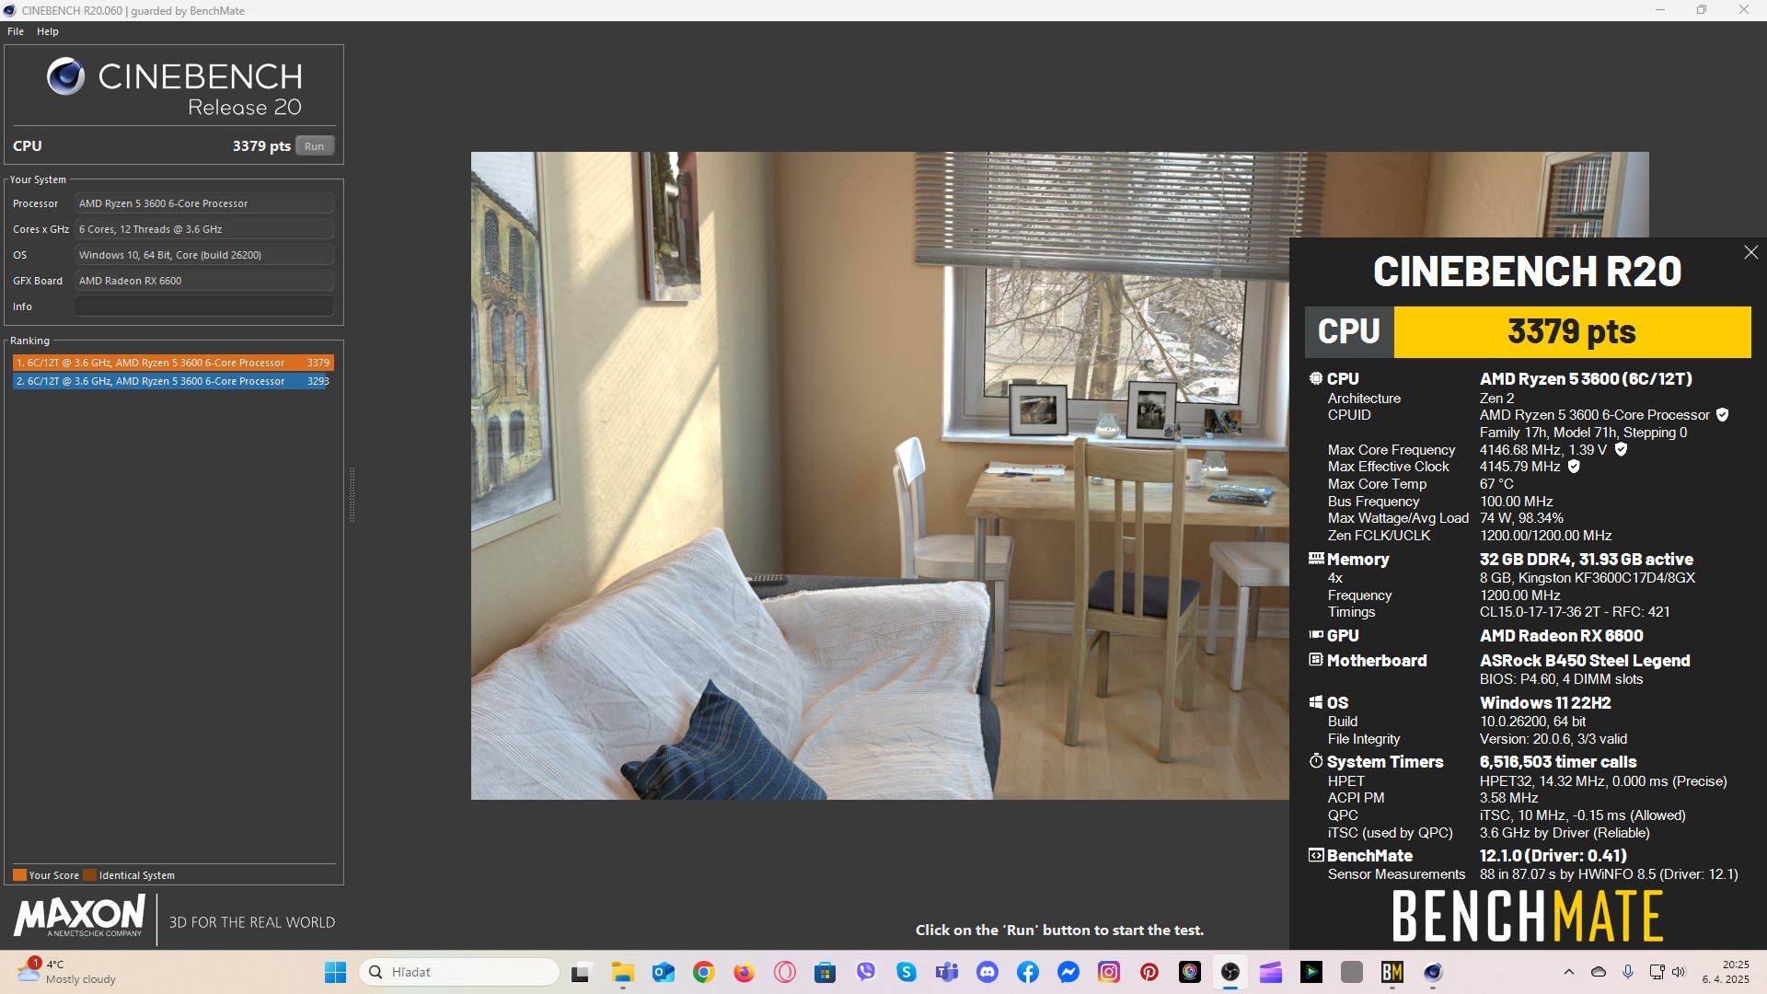
Task: Open the OBS Studio taskbar icon
Action: pos(1230,972)
